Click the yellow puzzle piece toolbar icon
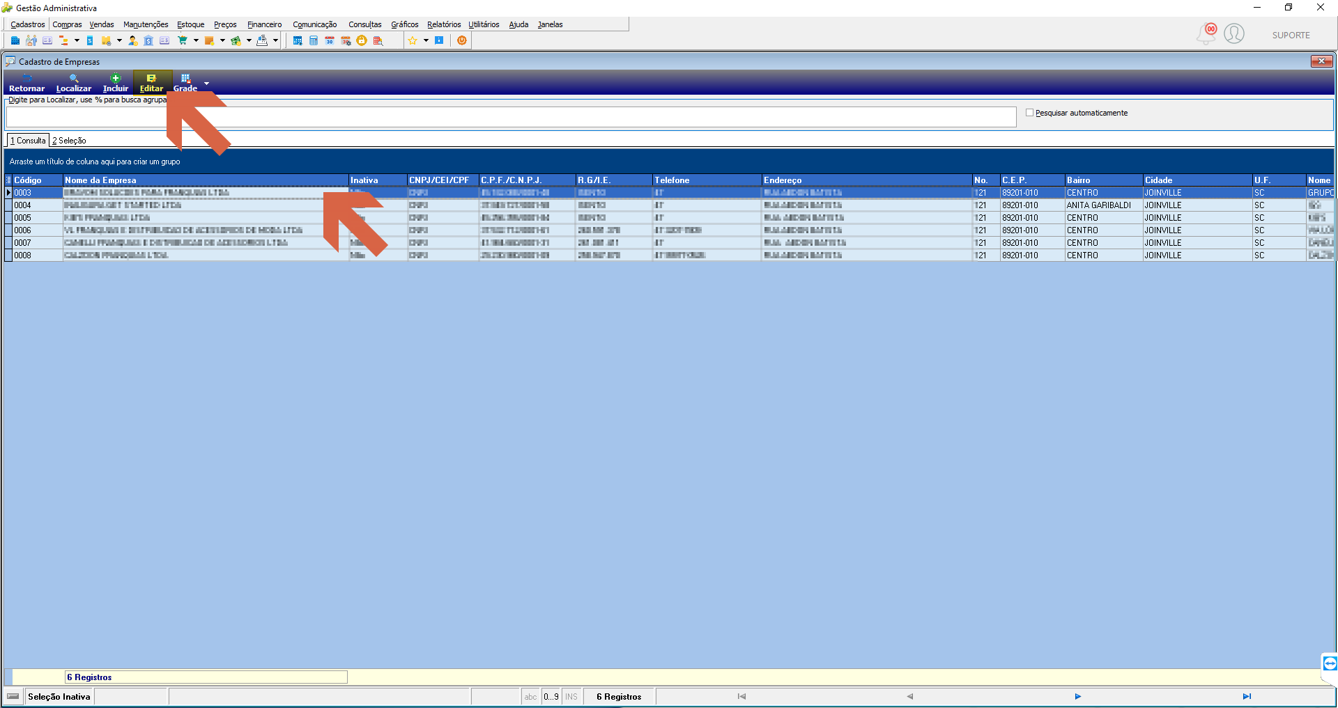The image size is (1338, 708). [107, 41]
